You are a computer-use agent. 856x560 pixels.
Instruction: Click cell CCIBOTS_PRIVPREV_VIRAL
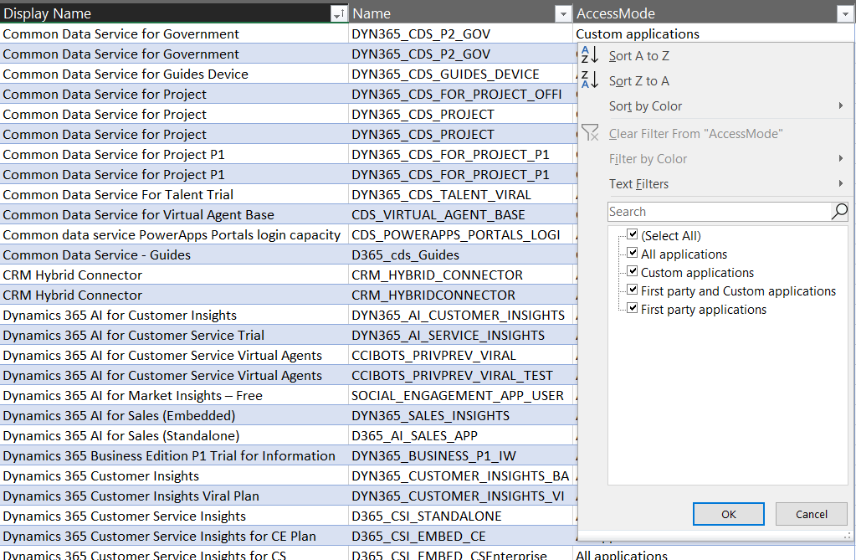(x=461, y=355)
